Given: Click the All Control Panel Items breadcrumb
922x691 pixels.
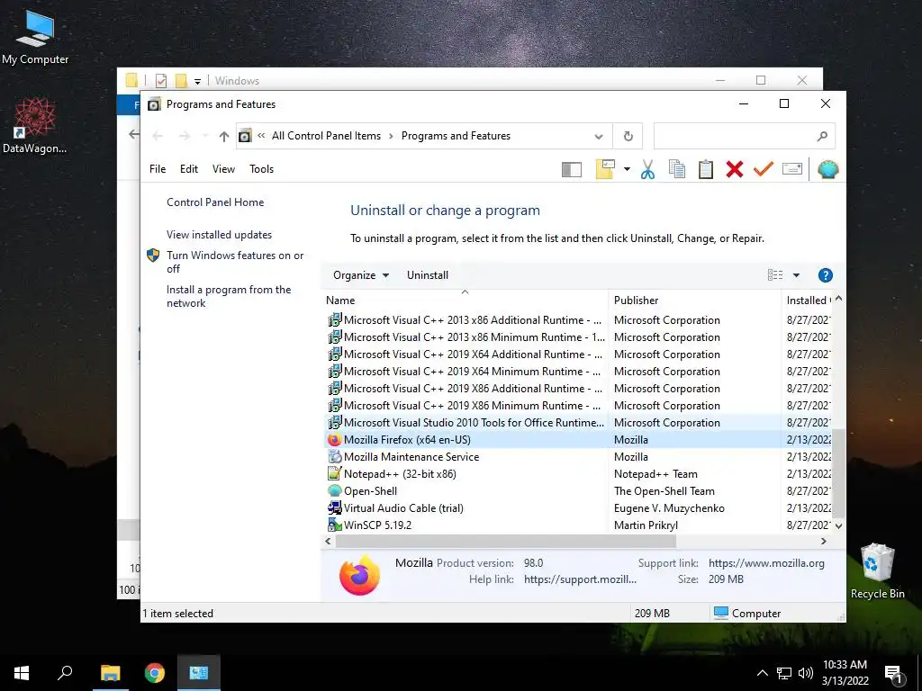Looking at the screenshot, I should point(326,136).
